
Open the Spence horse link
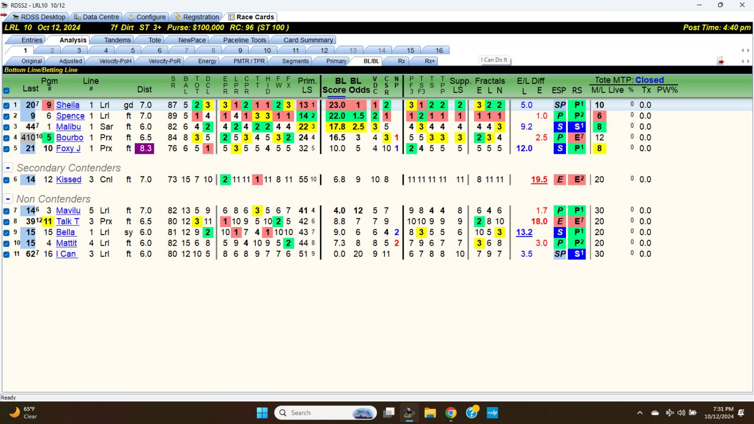[x=70, y=116]
